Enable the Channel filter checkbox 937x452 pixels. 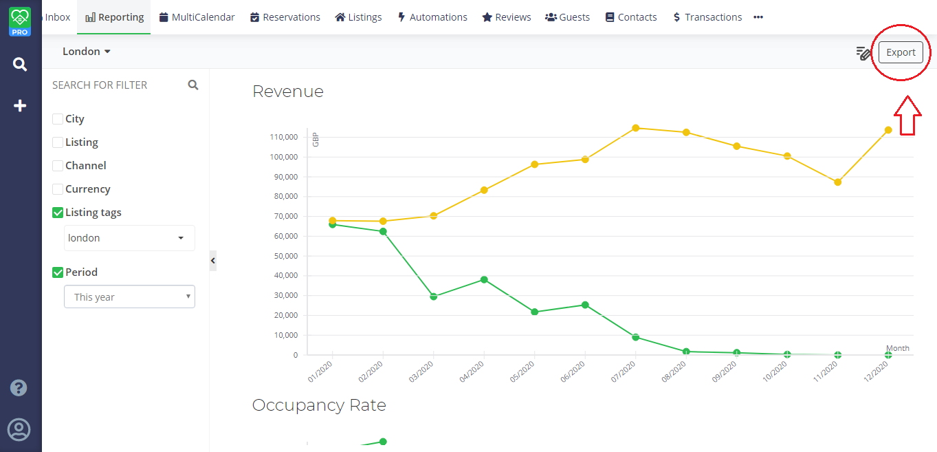click(x=58, y=166)
